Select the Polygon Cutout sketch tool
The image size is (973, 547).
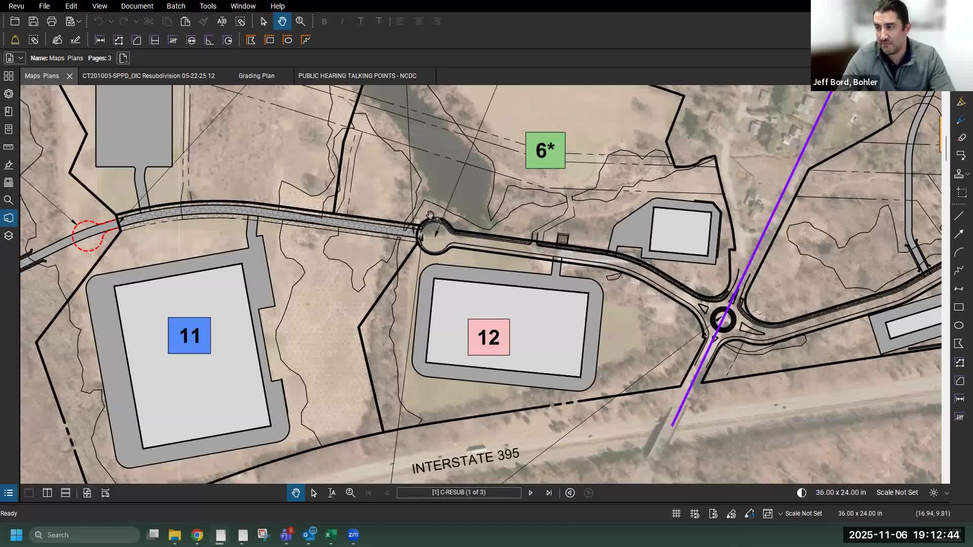tap(251, 40)
